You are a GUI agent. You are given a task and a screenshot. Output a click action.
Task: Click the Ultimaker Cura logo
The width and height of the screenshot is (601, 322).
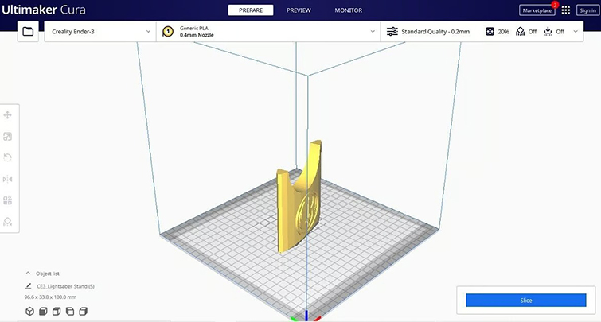click(x=43, y=10)
